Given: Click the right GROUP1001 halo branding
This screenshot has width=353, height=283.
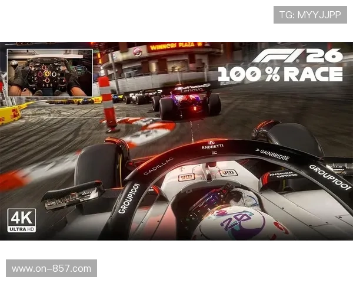Looking at the screenshot, I should (x=330, y=177).
